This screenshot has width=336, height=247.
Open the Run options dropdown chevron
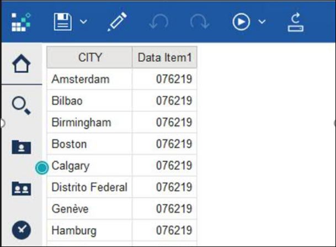tap(262, 22)
